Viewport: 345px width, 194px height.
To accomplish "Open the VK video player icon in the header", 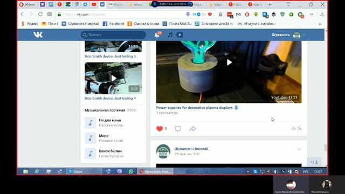I will (x=180, y=34).
